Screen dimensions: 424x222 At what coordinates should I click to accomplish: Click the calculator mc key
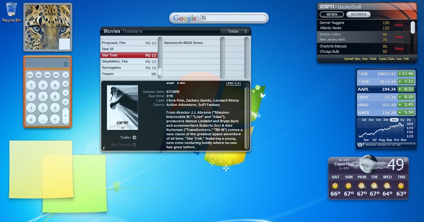pyautogui.click(x=48, y=75)
